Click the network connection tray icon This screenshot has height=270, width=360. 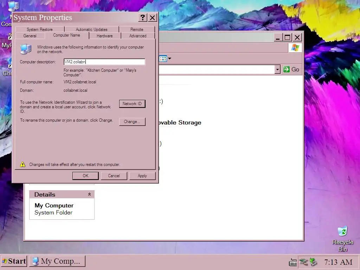[x=303, y=262]
